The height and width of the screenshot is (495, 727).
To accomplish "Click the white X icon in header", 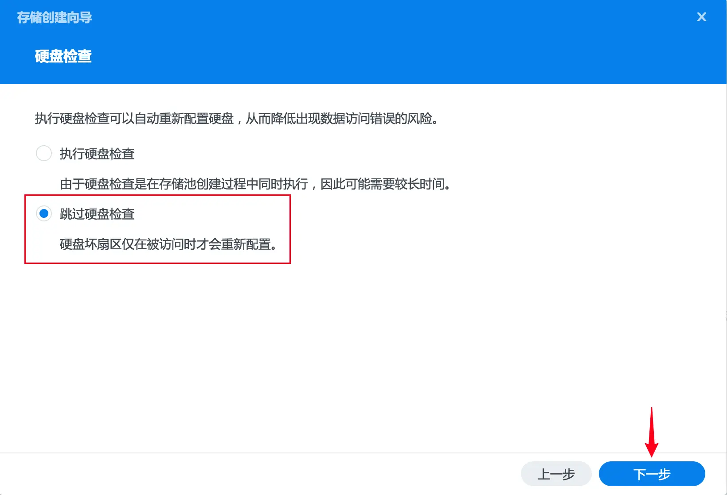I will click(x=701, y=17).
